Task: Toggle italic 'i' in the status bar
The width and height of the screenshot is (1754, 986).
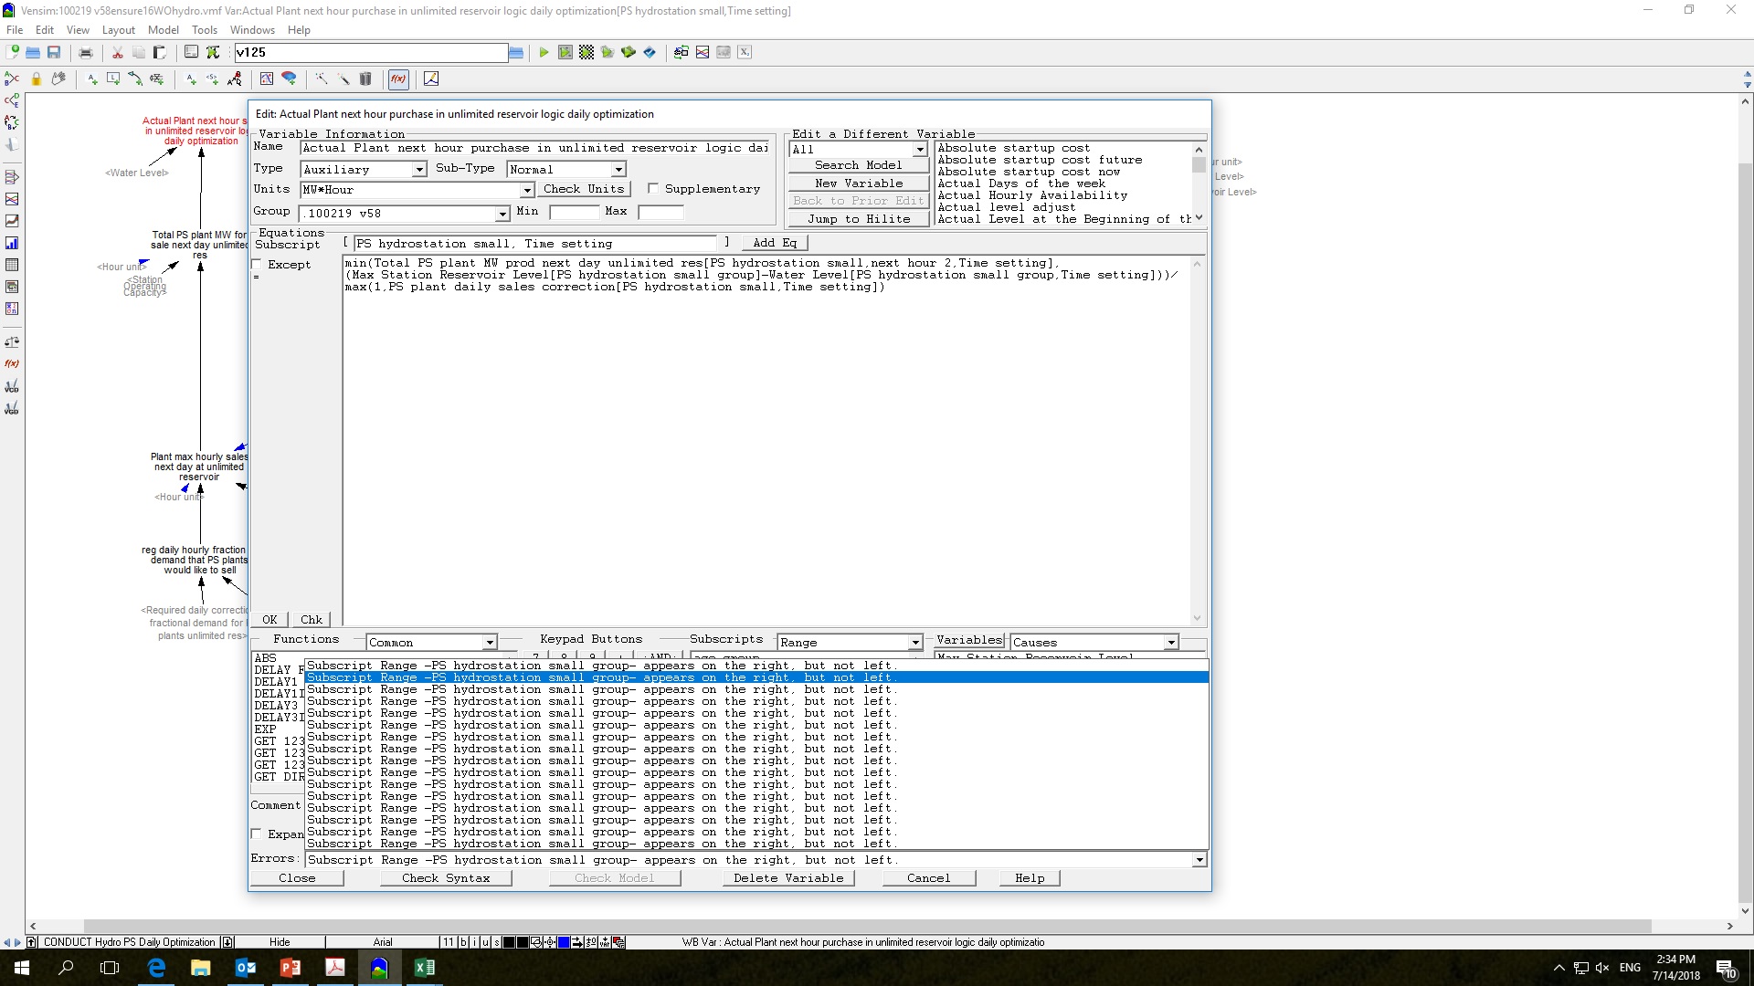Action: [x=474, y=942]
